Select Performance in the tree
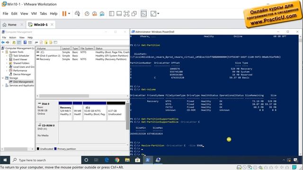Image resolution: width=303 pixels, height=170 pixels. tap(20, 70)
